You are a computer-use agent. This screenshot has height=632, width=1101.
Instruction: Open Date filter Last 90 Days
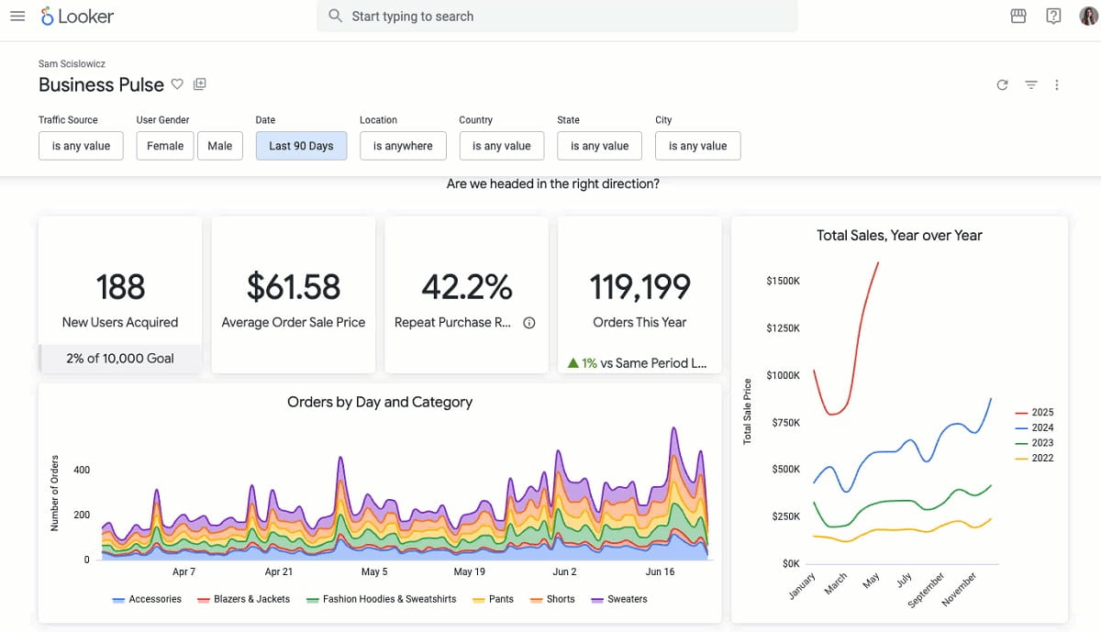click(301, 146)
